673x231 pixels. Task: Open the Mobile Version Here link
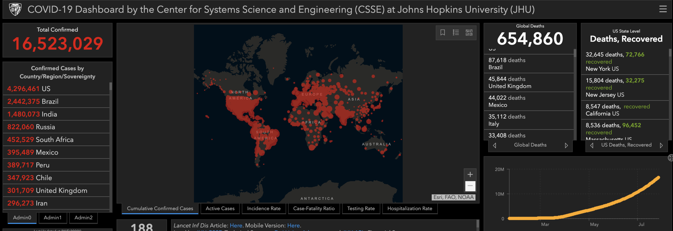tap(293, 225)
